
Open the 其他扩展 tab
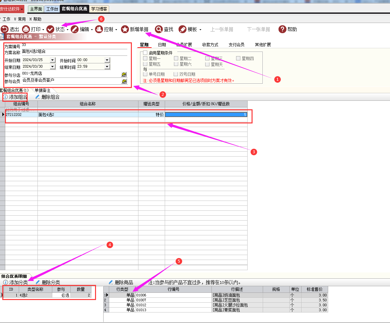coord(263,45)
